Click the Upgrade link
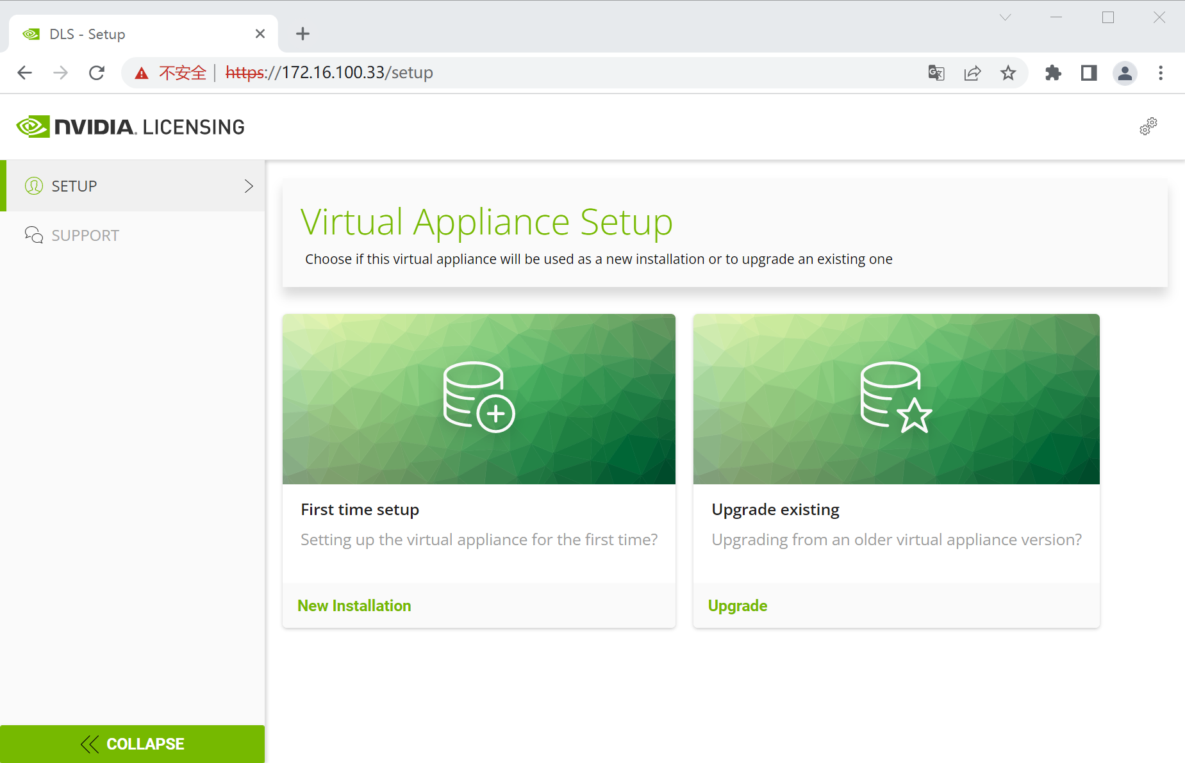Image resolution: width=1185 pixels, height=763 pixels. pos(738,605)
